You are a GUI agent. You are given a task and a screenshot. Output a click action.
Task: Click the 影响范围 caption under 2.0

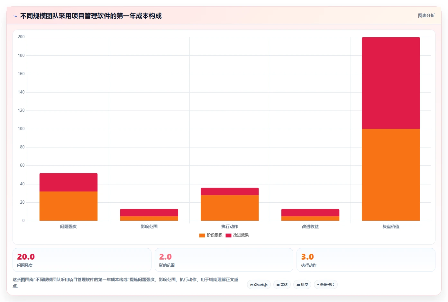[167, 265]
